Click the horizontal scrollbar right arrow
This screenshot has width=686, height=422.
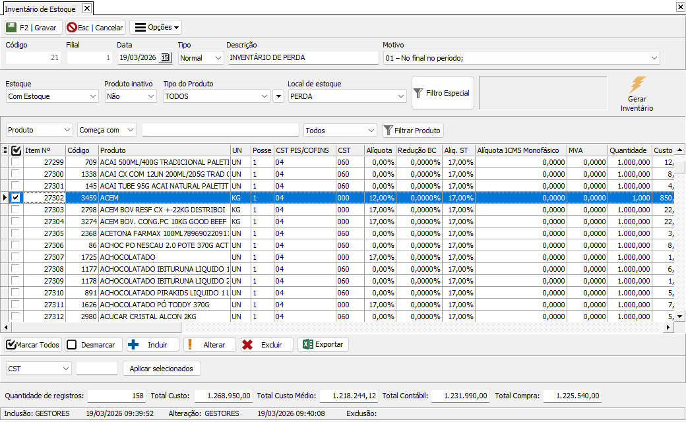(668, 328)
